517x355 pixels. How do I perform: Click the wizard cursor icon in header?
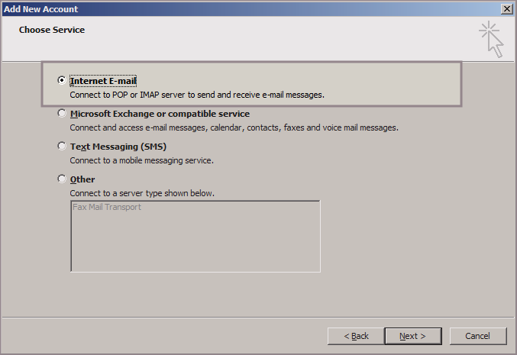pyautogui.click(x=492, y=38)
